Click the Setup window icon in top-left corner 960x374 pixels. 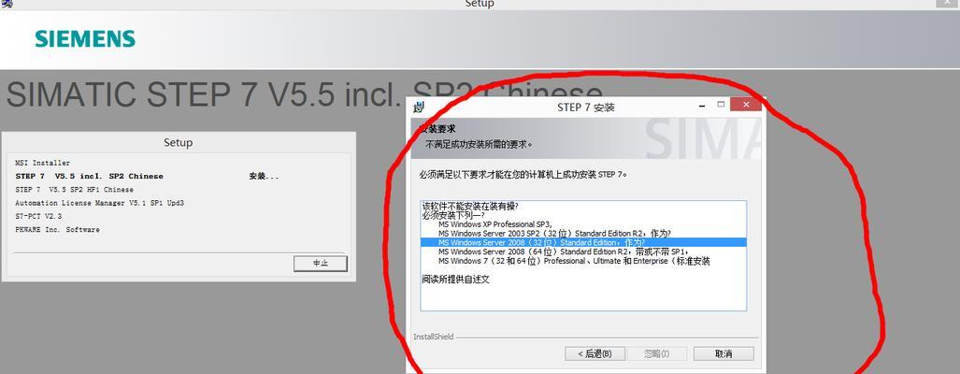point(7,3)
